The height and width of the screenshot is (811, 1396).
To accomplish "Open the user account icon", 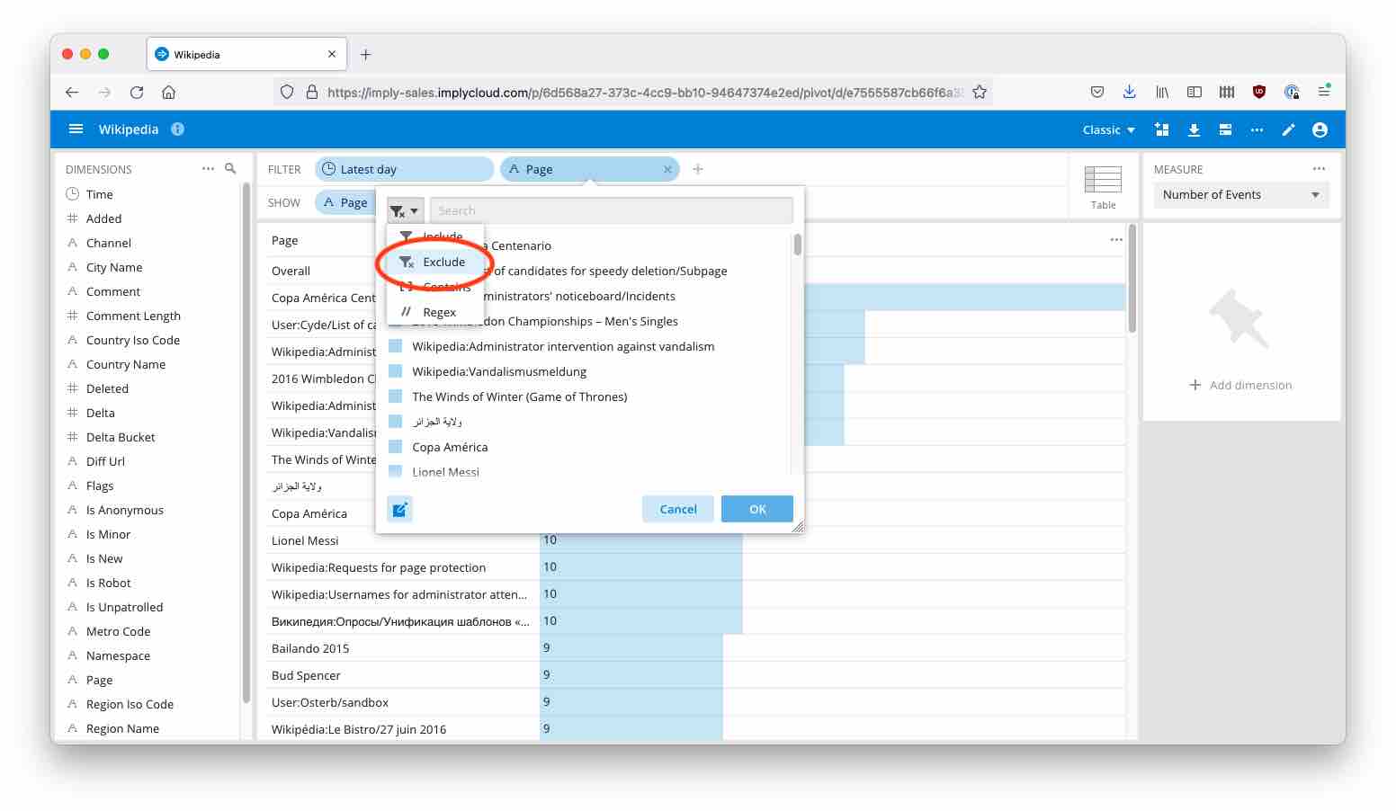I will point(1320,129).
